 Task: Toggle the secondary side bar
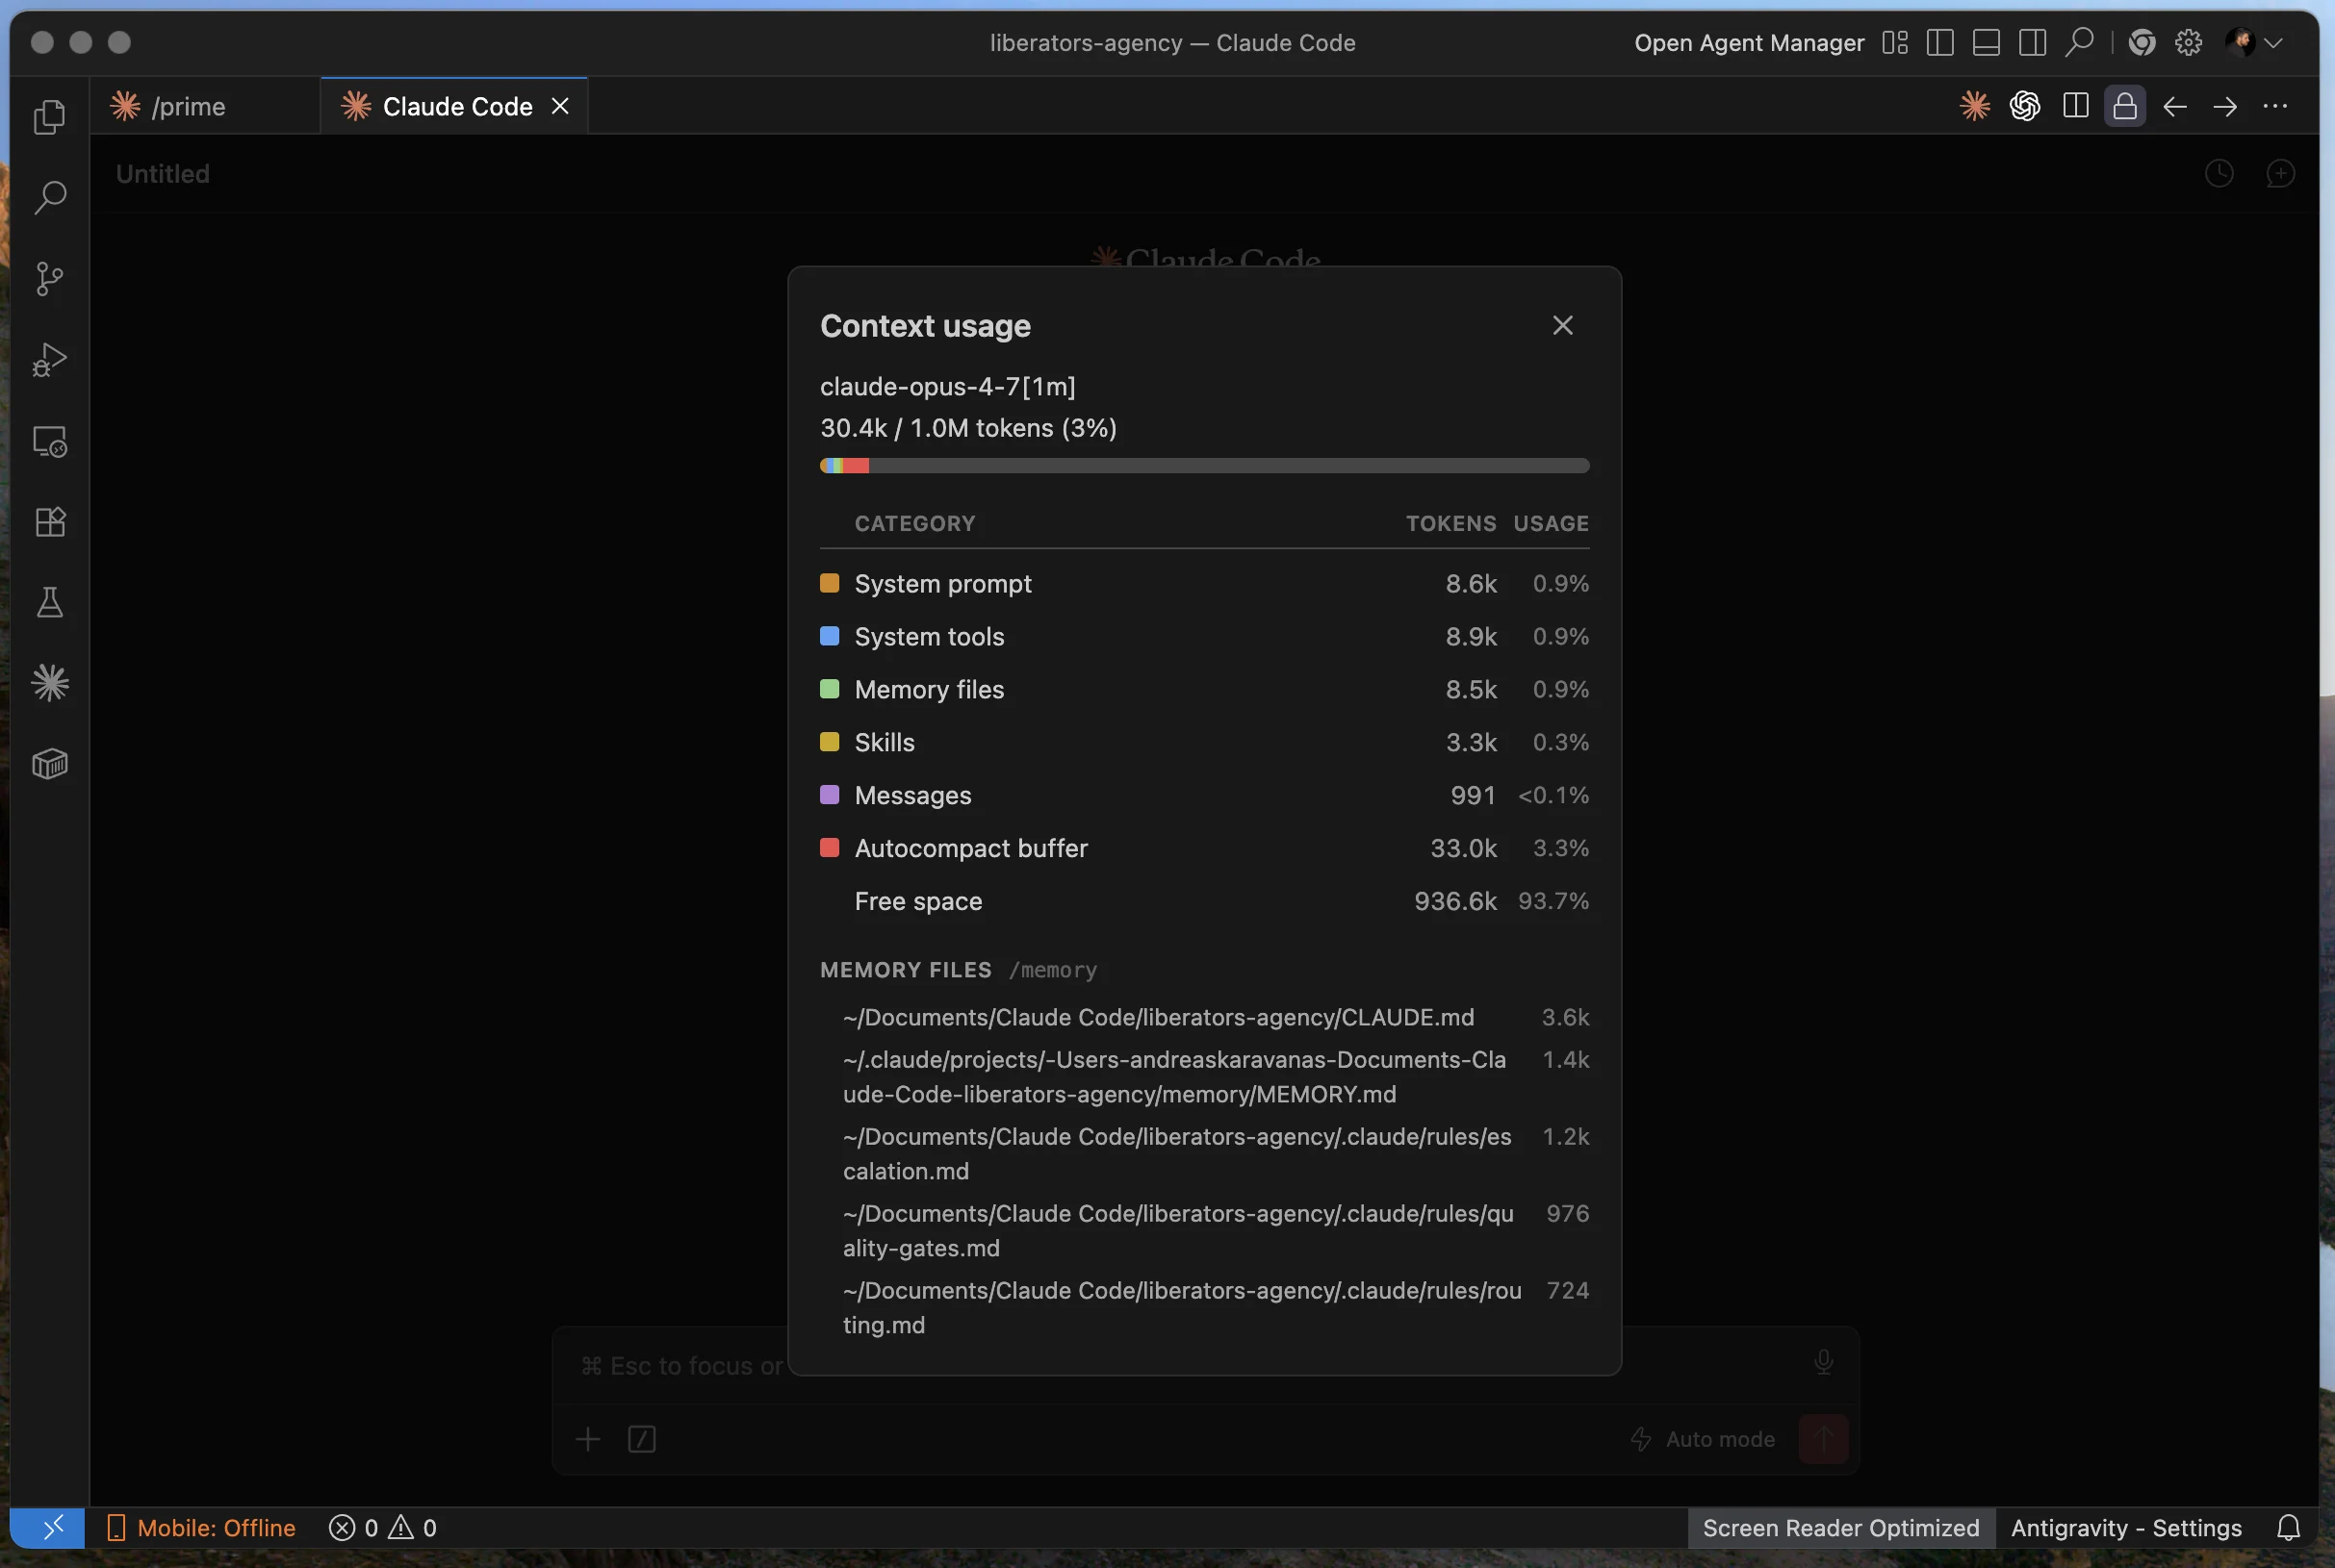pos(2032,43)
